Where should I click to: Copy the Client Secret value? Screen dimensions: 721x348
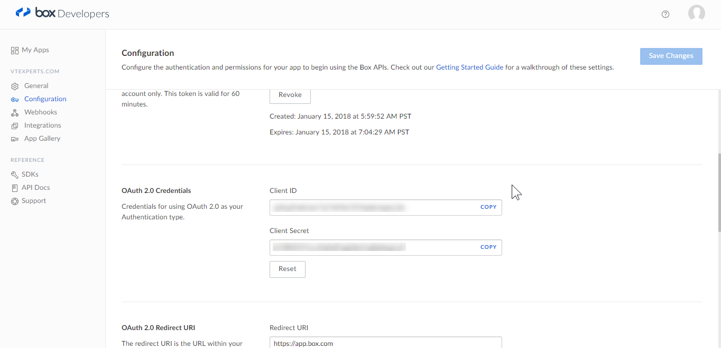pyautogui.click(x=488, y=247)
